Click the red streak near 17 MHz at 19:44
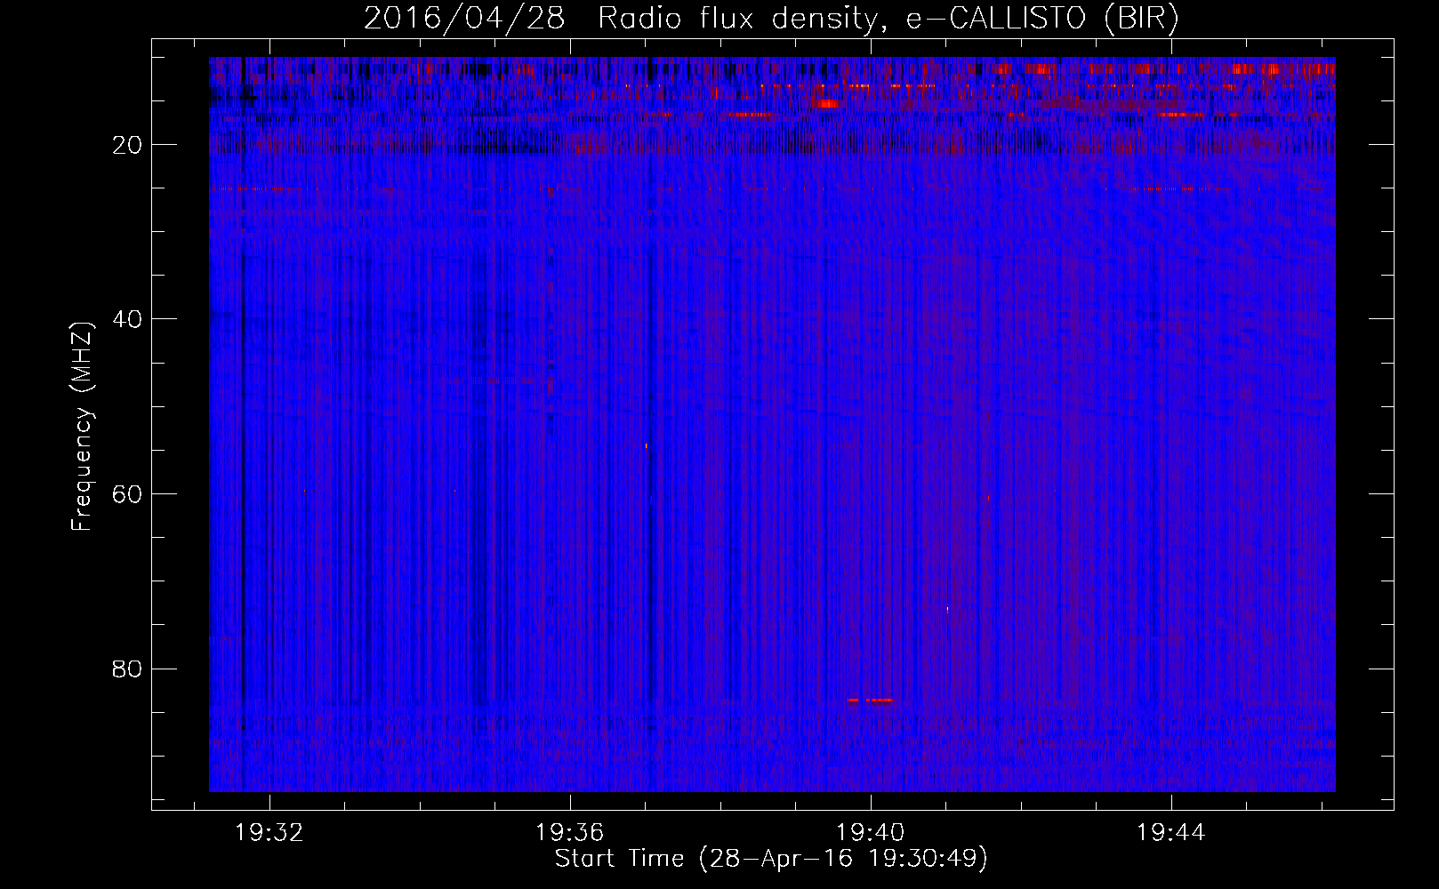1439x889 pixels. [1179, 115]
